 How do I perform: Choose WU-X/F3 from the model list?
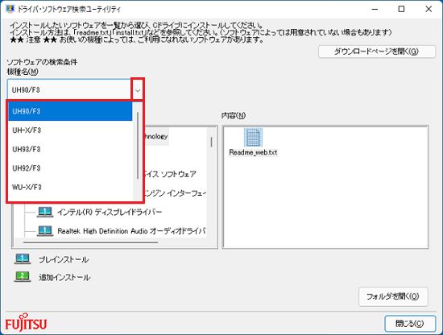pyautogui.click(x=70, y=187)
